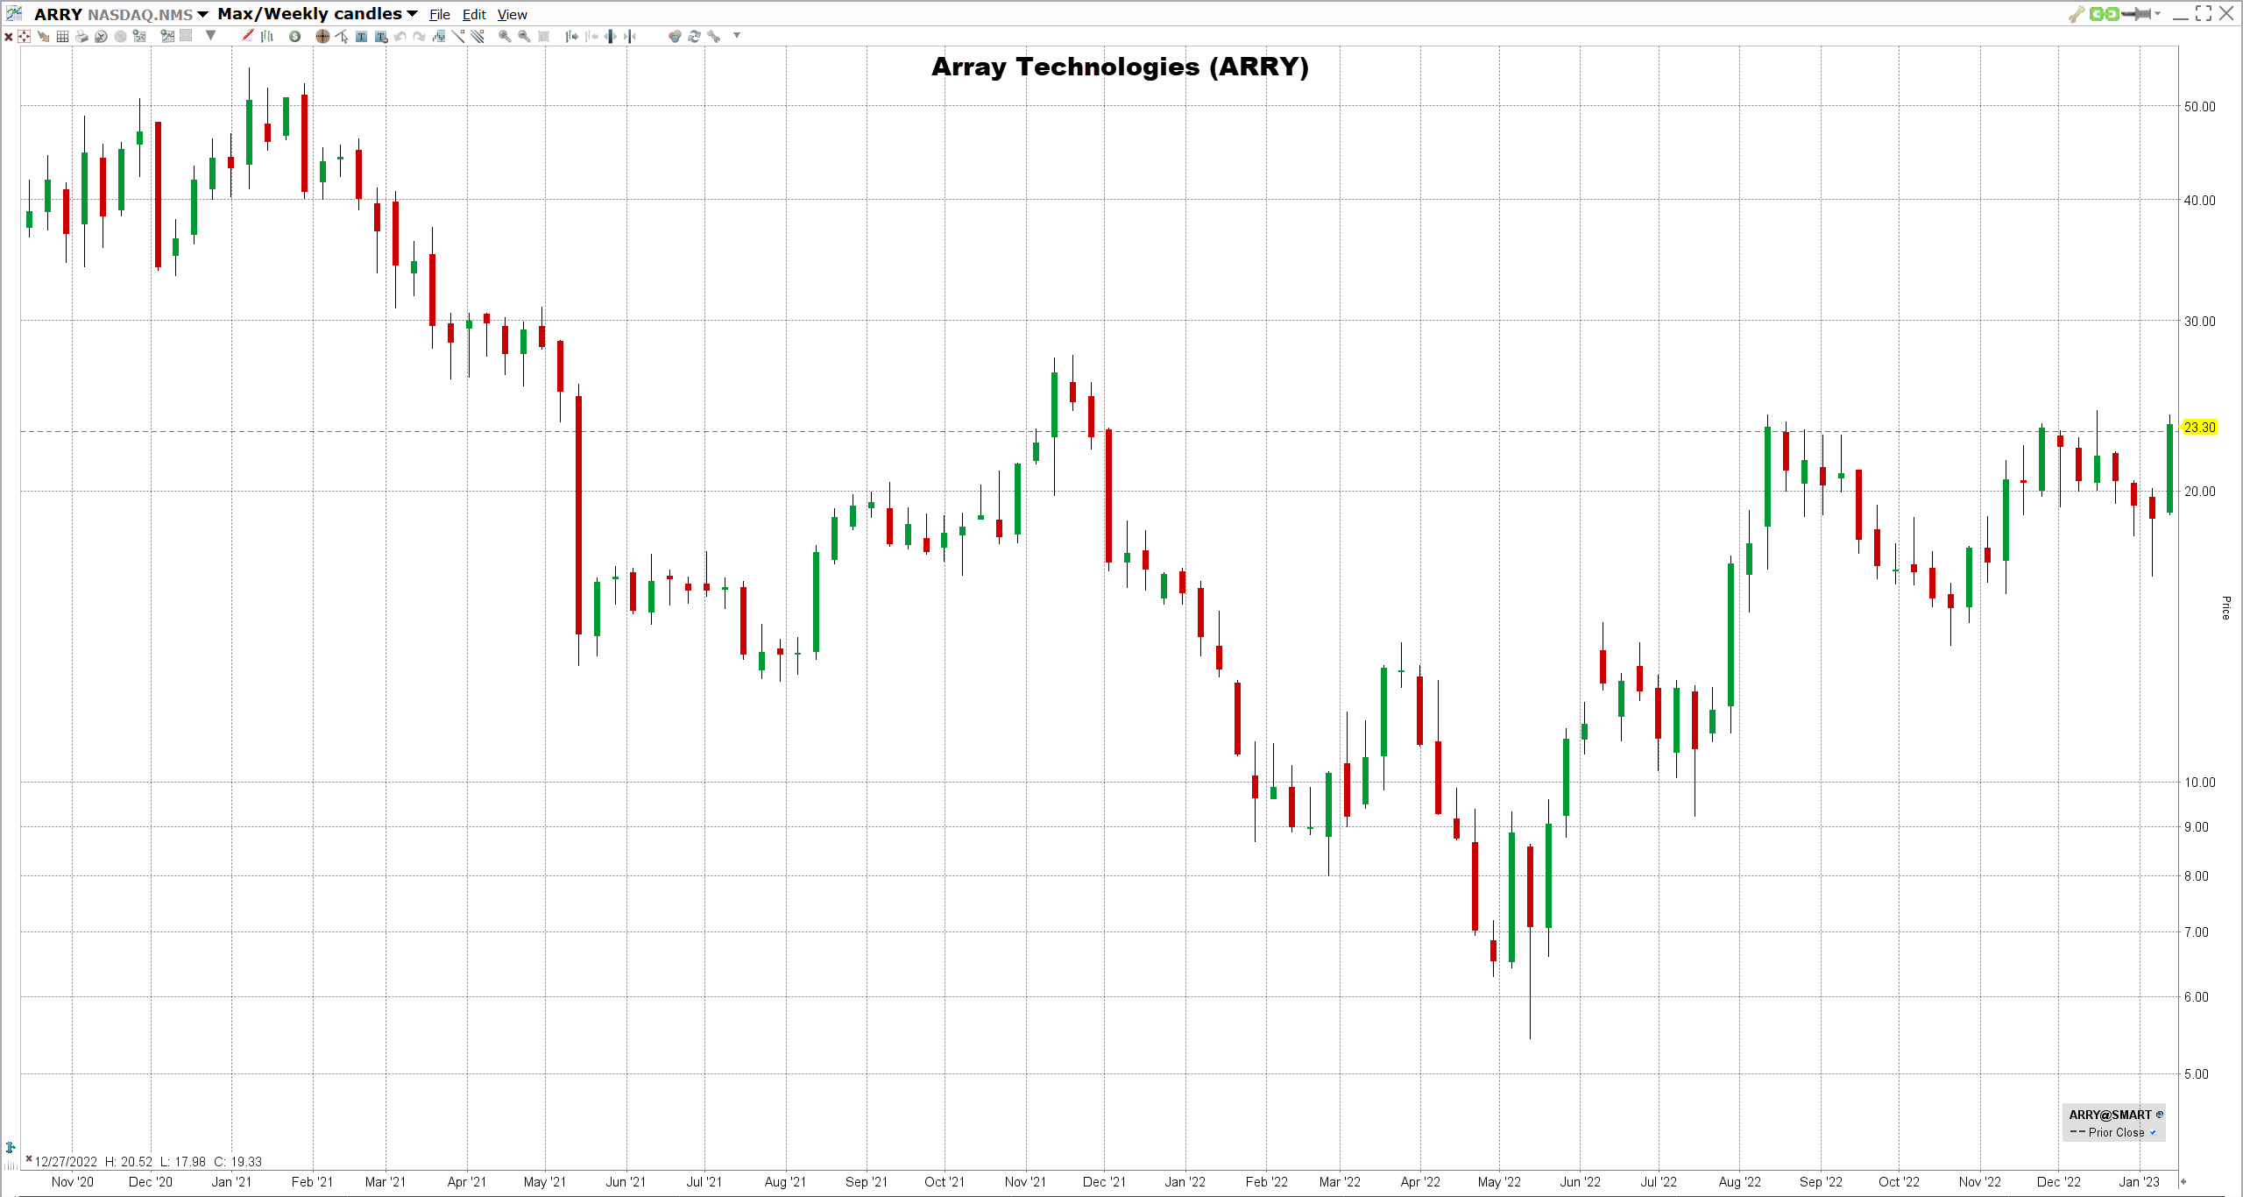Close the OHLC readout with small X

click(29, 1158)
